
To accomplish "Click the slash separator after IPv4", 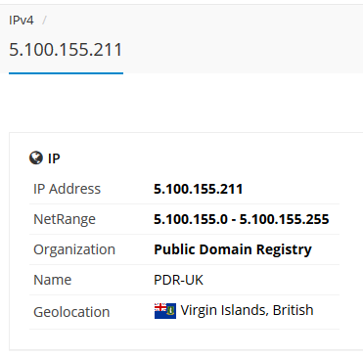I will (44, 21).
